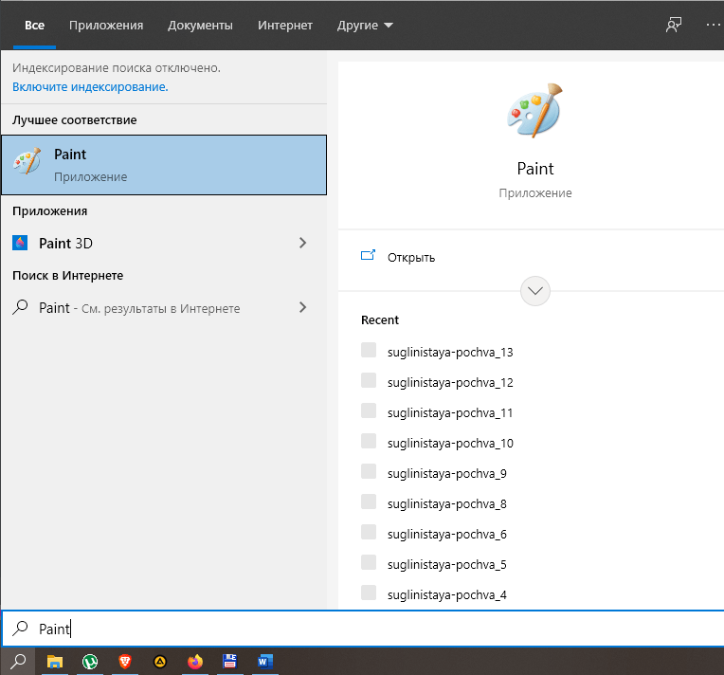Click the web search magnifier icon
Image resolution: width=724 pixels, height=675 pixels.
coord(20,307)
